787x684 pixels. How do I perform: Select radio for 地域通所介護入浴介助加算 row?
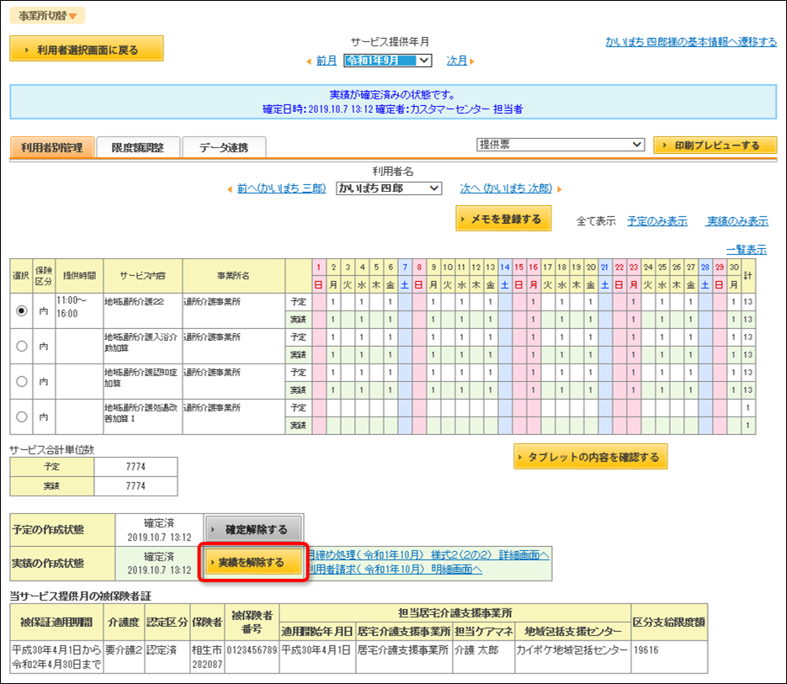point(22,346)
